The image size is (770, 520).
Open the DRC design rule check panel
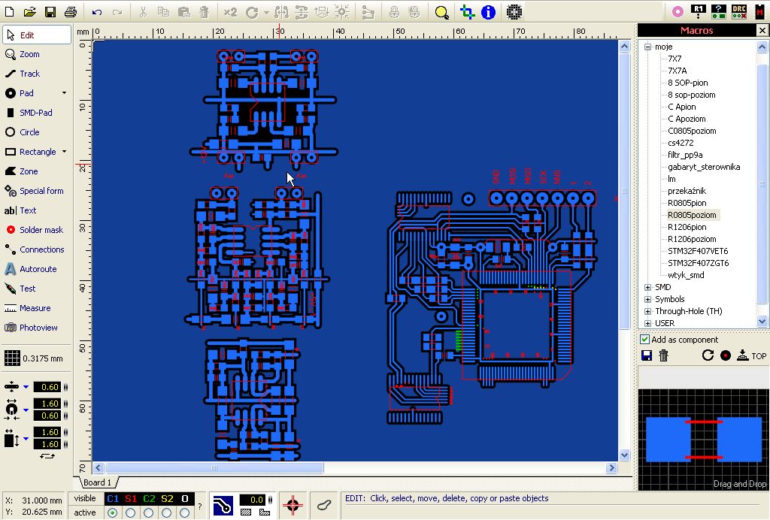tap(738, 11)
